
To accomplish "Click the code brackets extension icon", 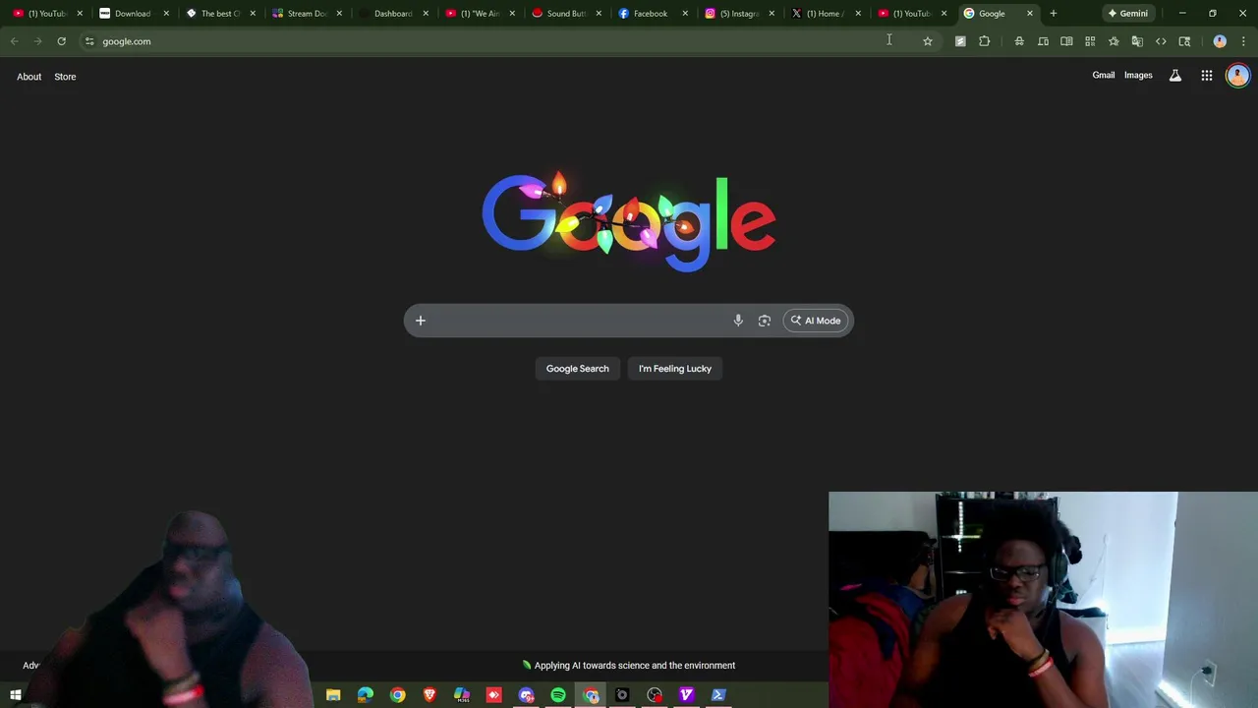I will (x=1161, y=41).
